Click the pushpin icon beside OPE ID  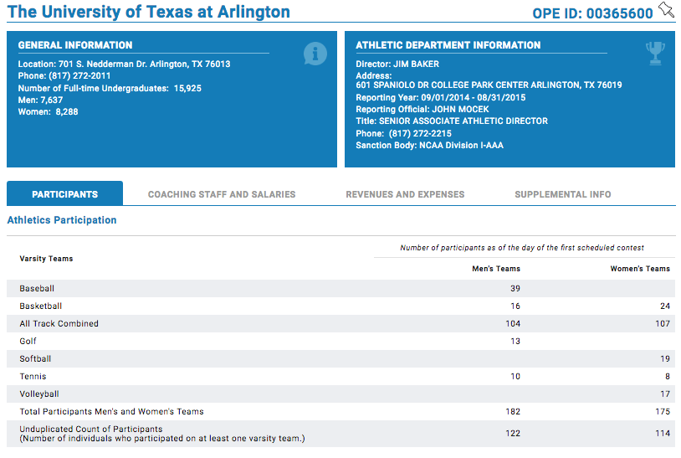tap(666, 9)
